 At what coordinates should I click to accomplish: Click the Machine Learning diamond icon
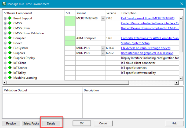coord(10,78)
